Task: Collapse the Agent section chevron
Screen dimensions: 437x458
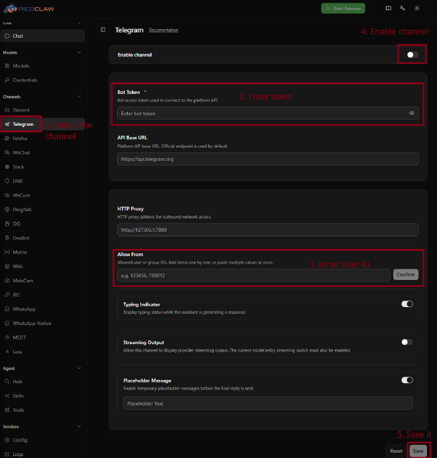Action: 79,368
